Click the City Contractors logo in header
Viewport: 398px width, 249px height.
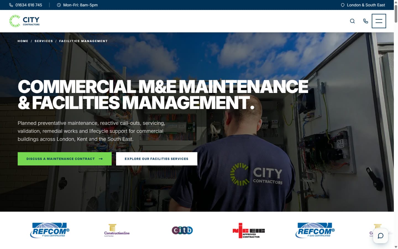[x=24, y=21]
